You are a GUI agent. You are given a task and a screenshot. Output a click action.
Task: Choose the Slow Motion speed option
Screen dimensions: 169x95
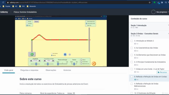tap(52, 53)
